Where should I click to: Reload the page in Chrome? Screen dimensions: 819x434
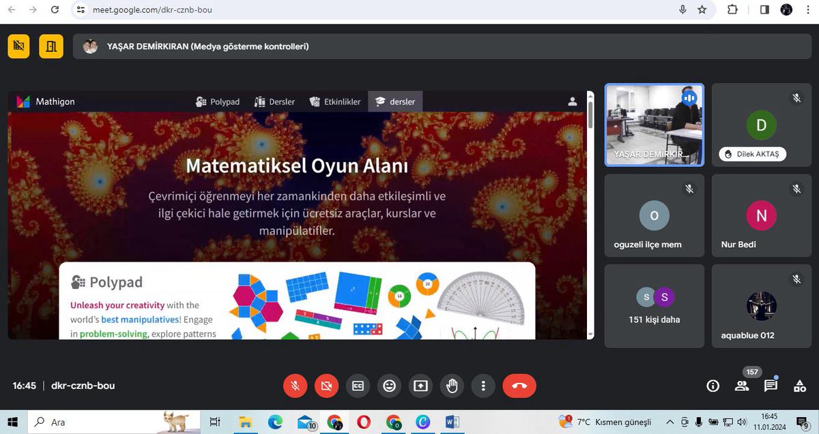point(56,10)
